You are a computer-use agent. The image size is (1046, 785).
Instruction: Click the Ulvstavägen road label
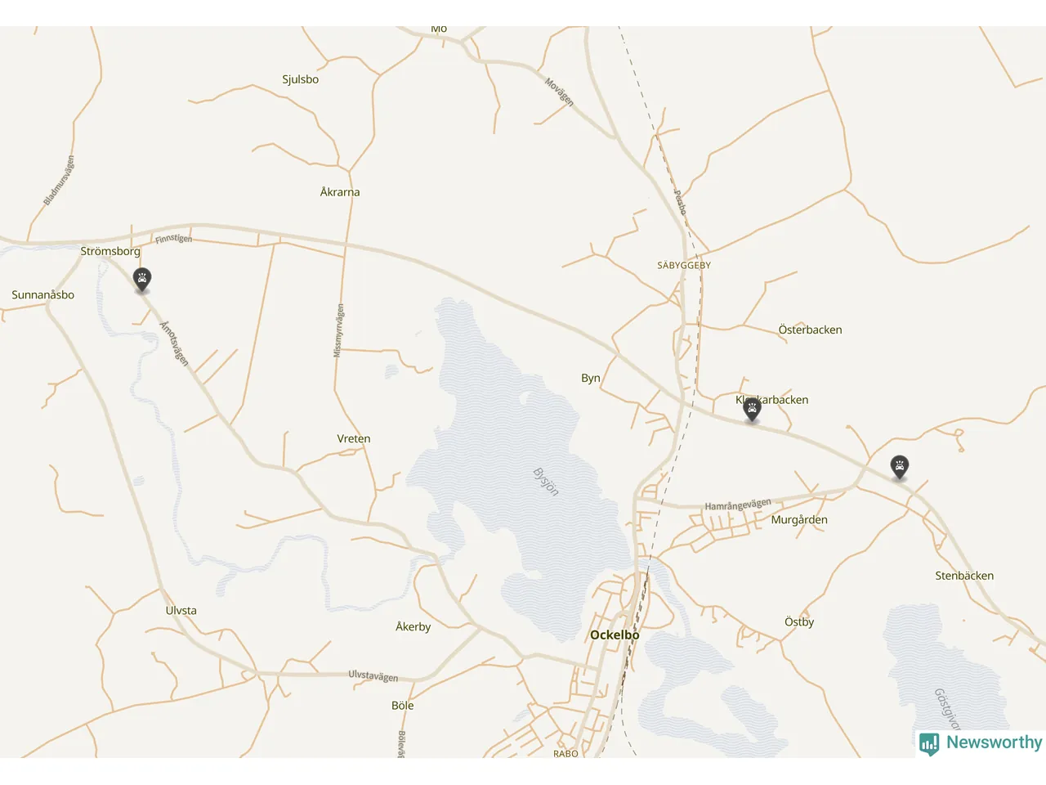[x=373, y=675]
